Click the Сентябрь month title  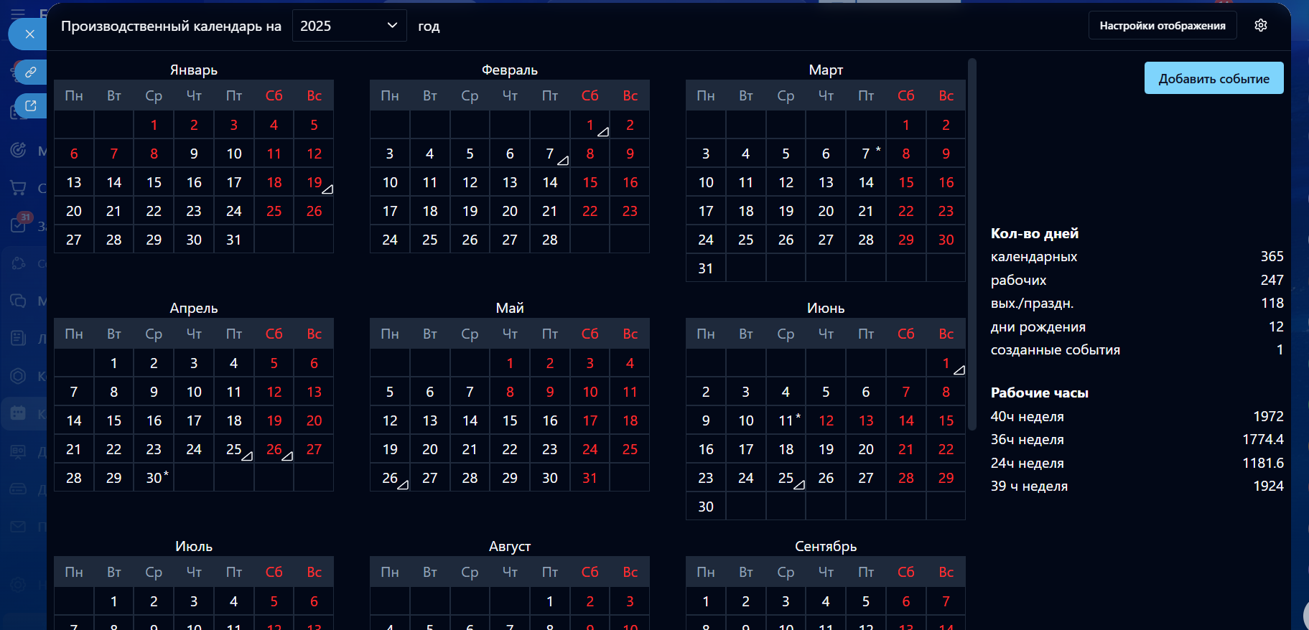(x=826, y=546)
